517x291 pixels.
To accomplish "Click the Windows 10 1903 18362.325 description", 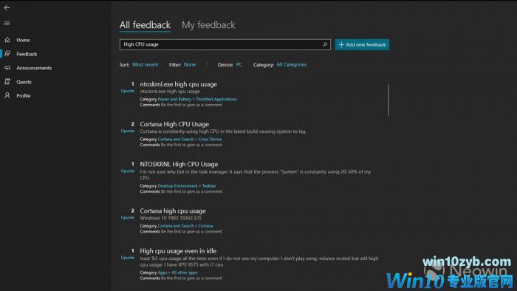I will [171, 218].
